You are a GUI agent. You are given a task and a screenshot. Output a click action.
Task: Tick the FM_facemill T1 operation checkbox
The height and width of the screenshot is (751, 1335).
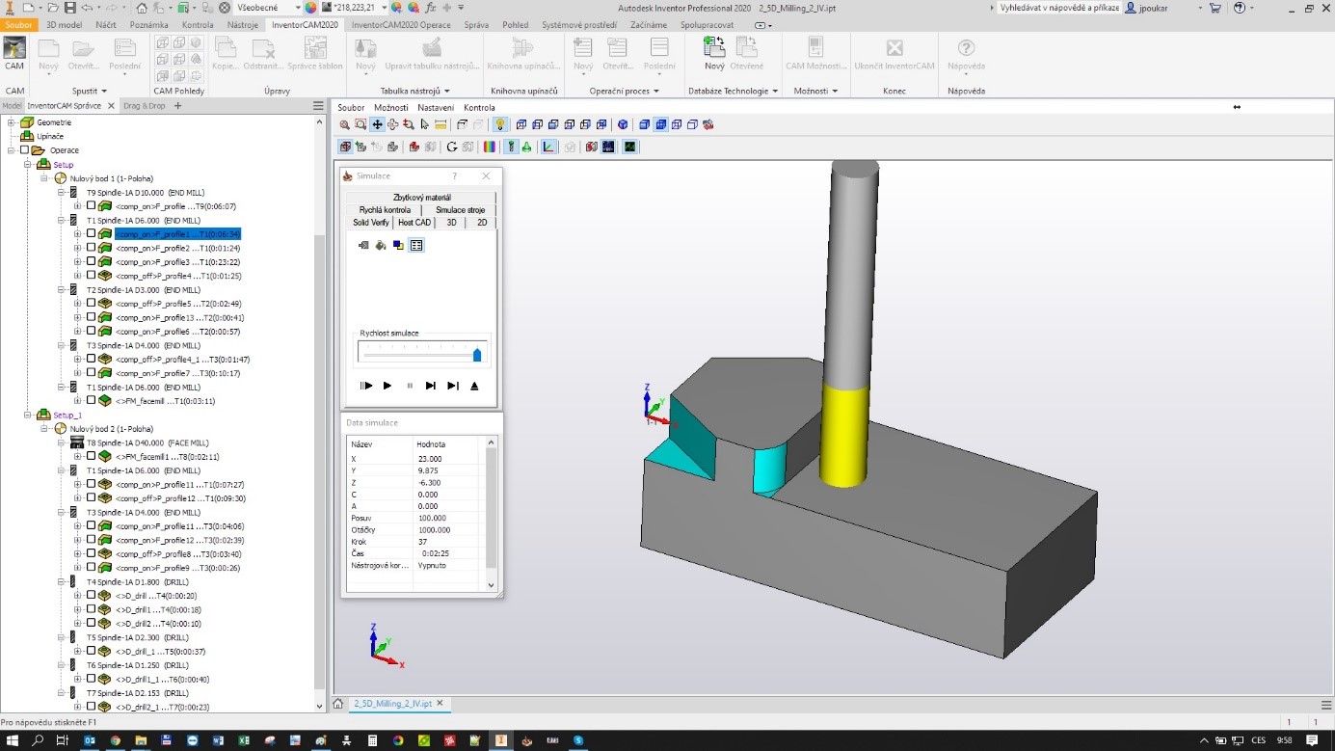[92, 400]
